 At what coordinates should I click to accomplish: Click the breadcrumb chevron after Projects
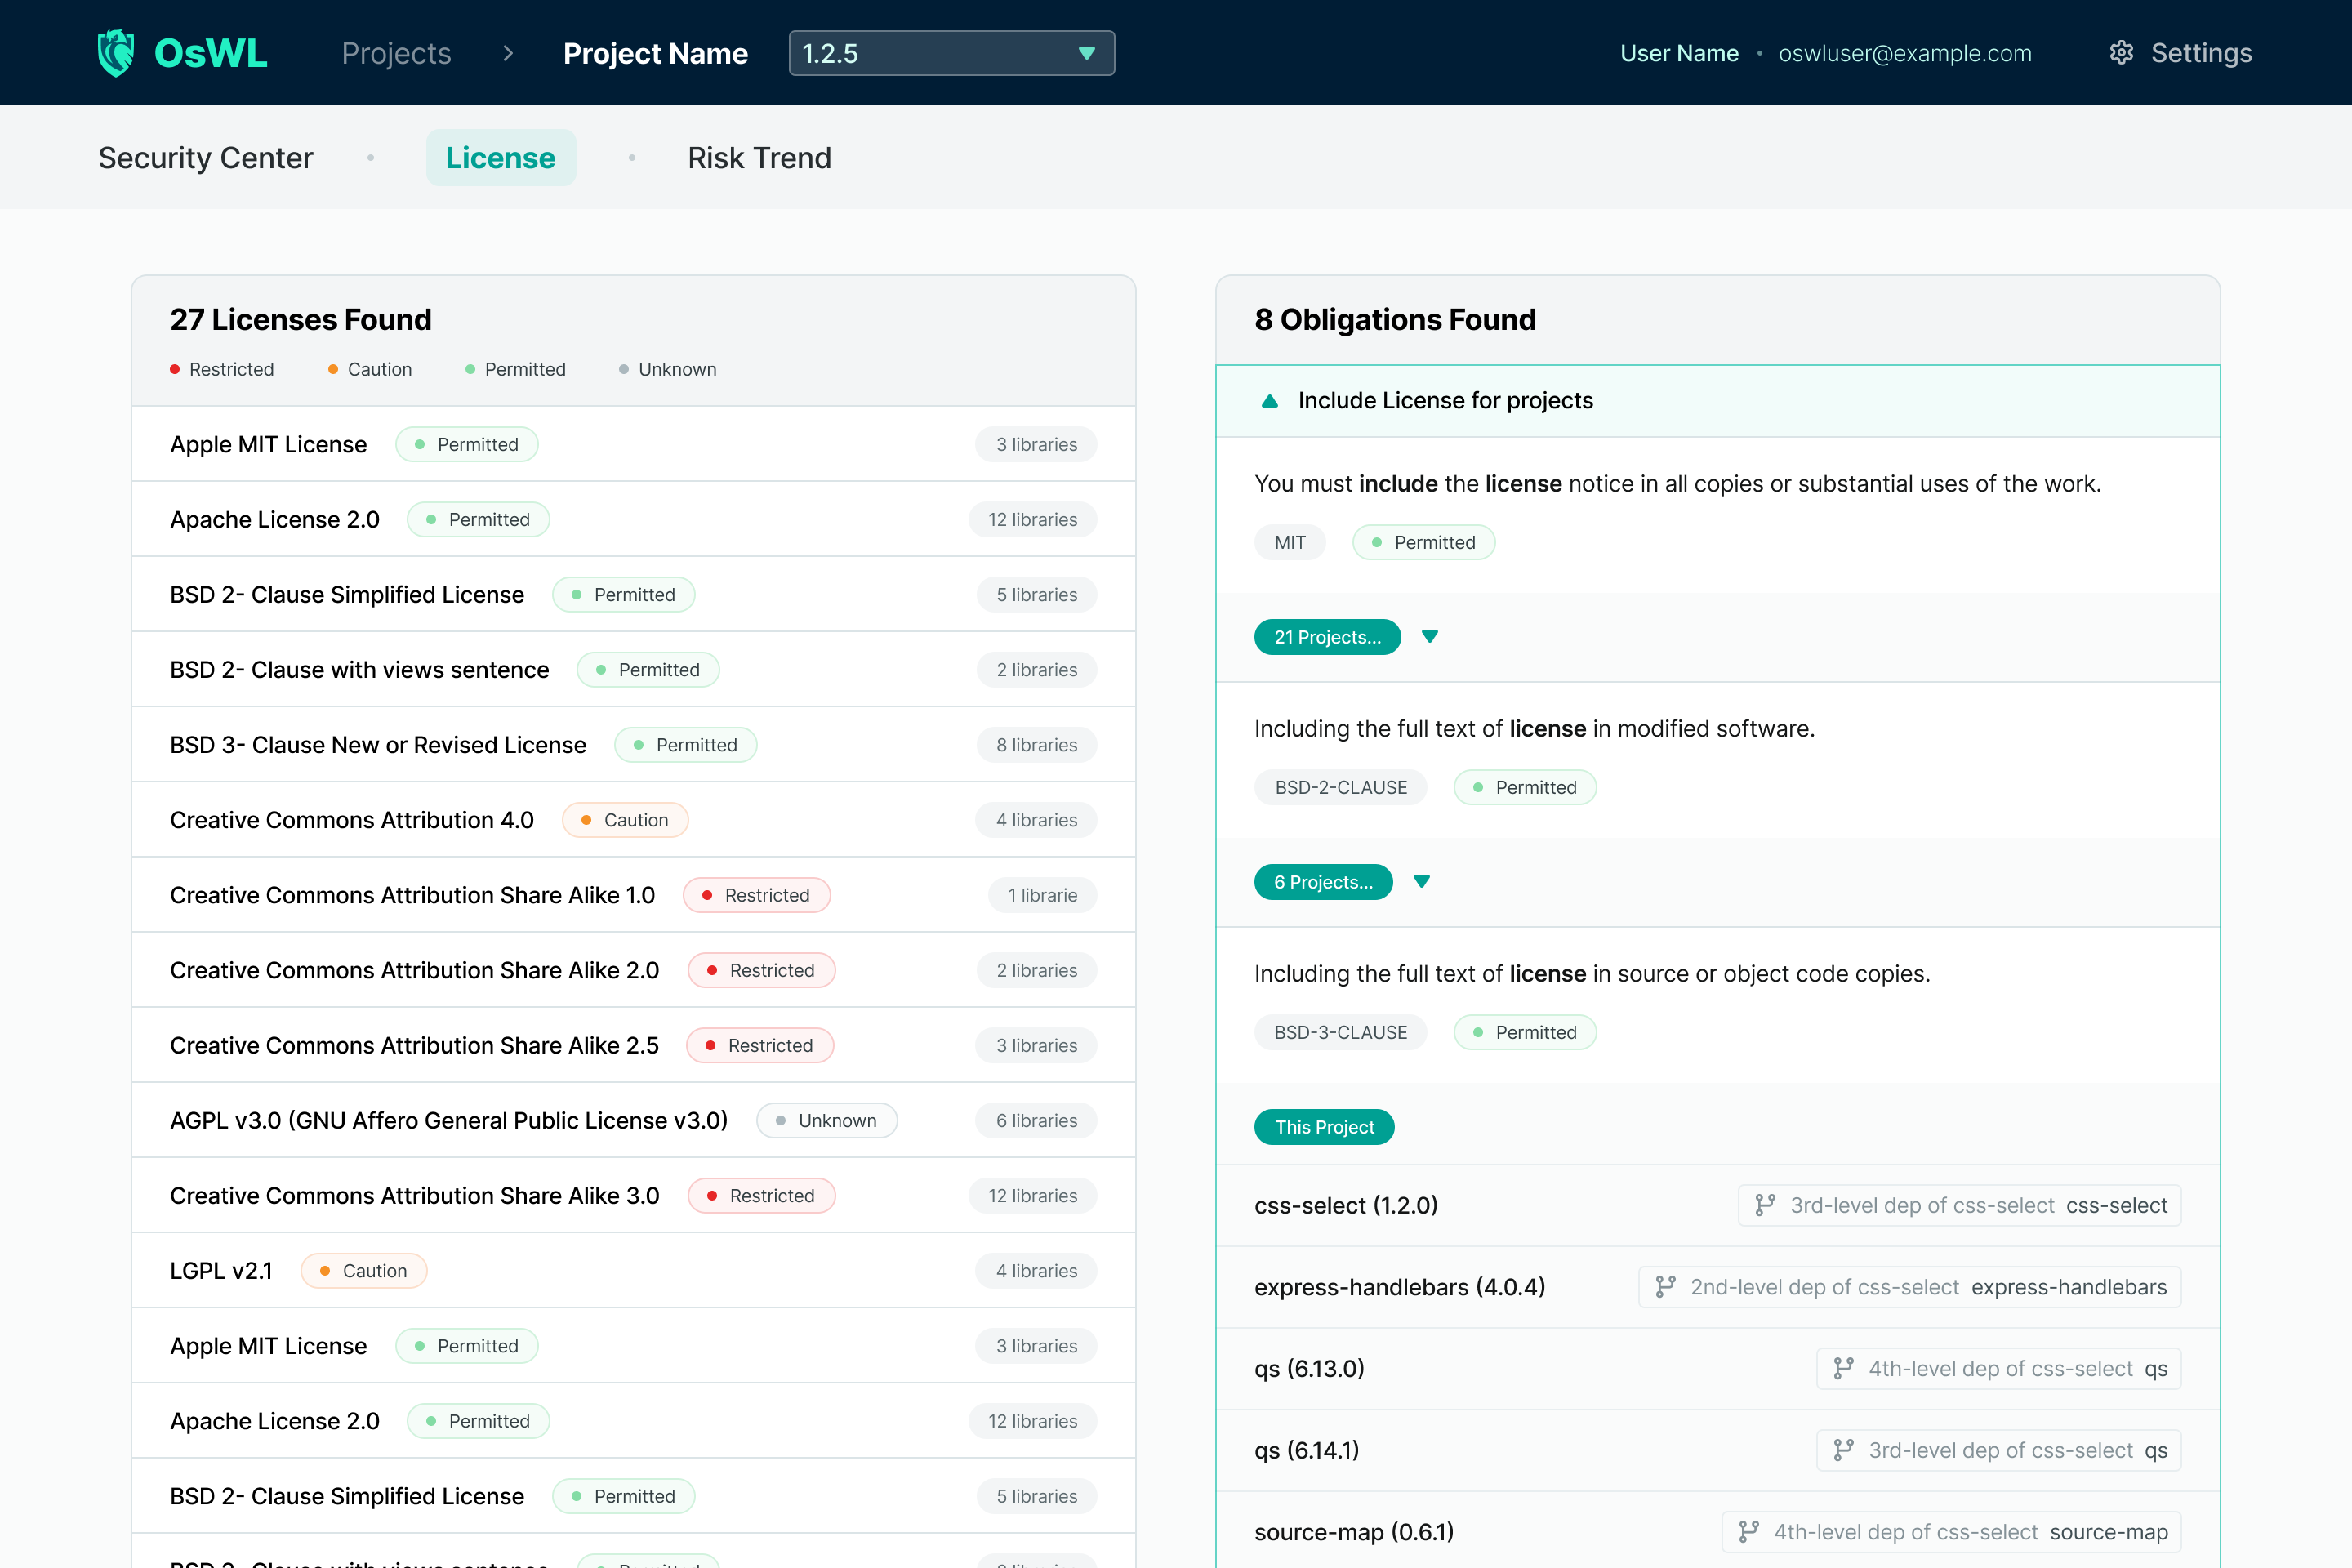[508, 53]
